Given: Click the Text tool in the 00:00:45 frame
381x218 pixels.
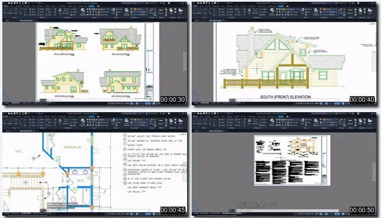Looking at the screenshot, I should tap(60, 121).
